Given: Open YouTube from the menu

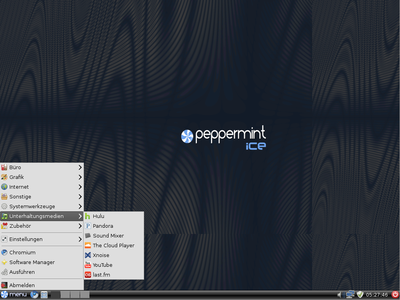Looking at the screenshot, I should click(102, 265).
